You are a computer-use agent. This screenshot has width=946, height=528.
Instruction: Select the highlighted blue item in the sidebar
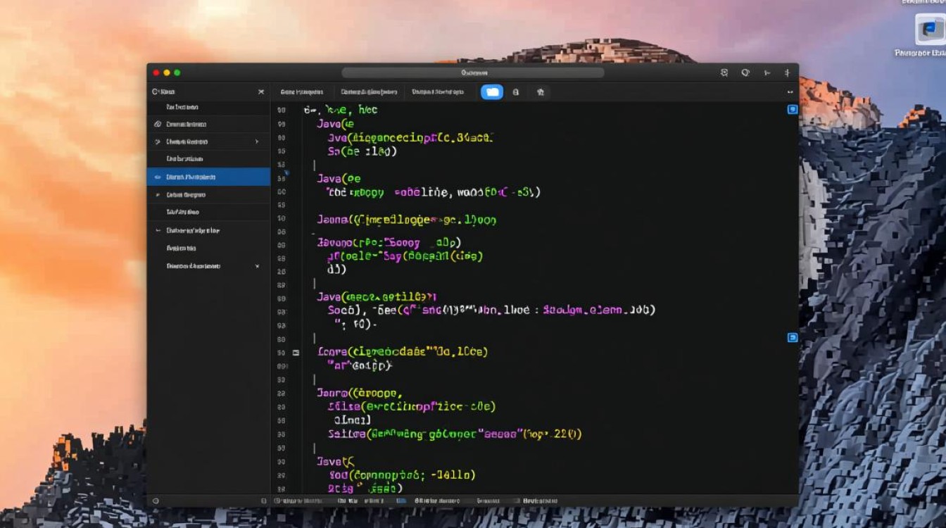coord(208,177)
